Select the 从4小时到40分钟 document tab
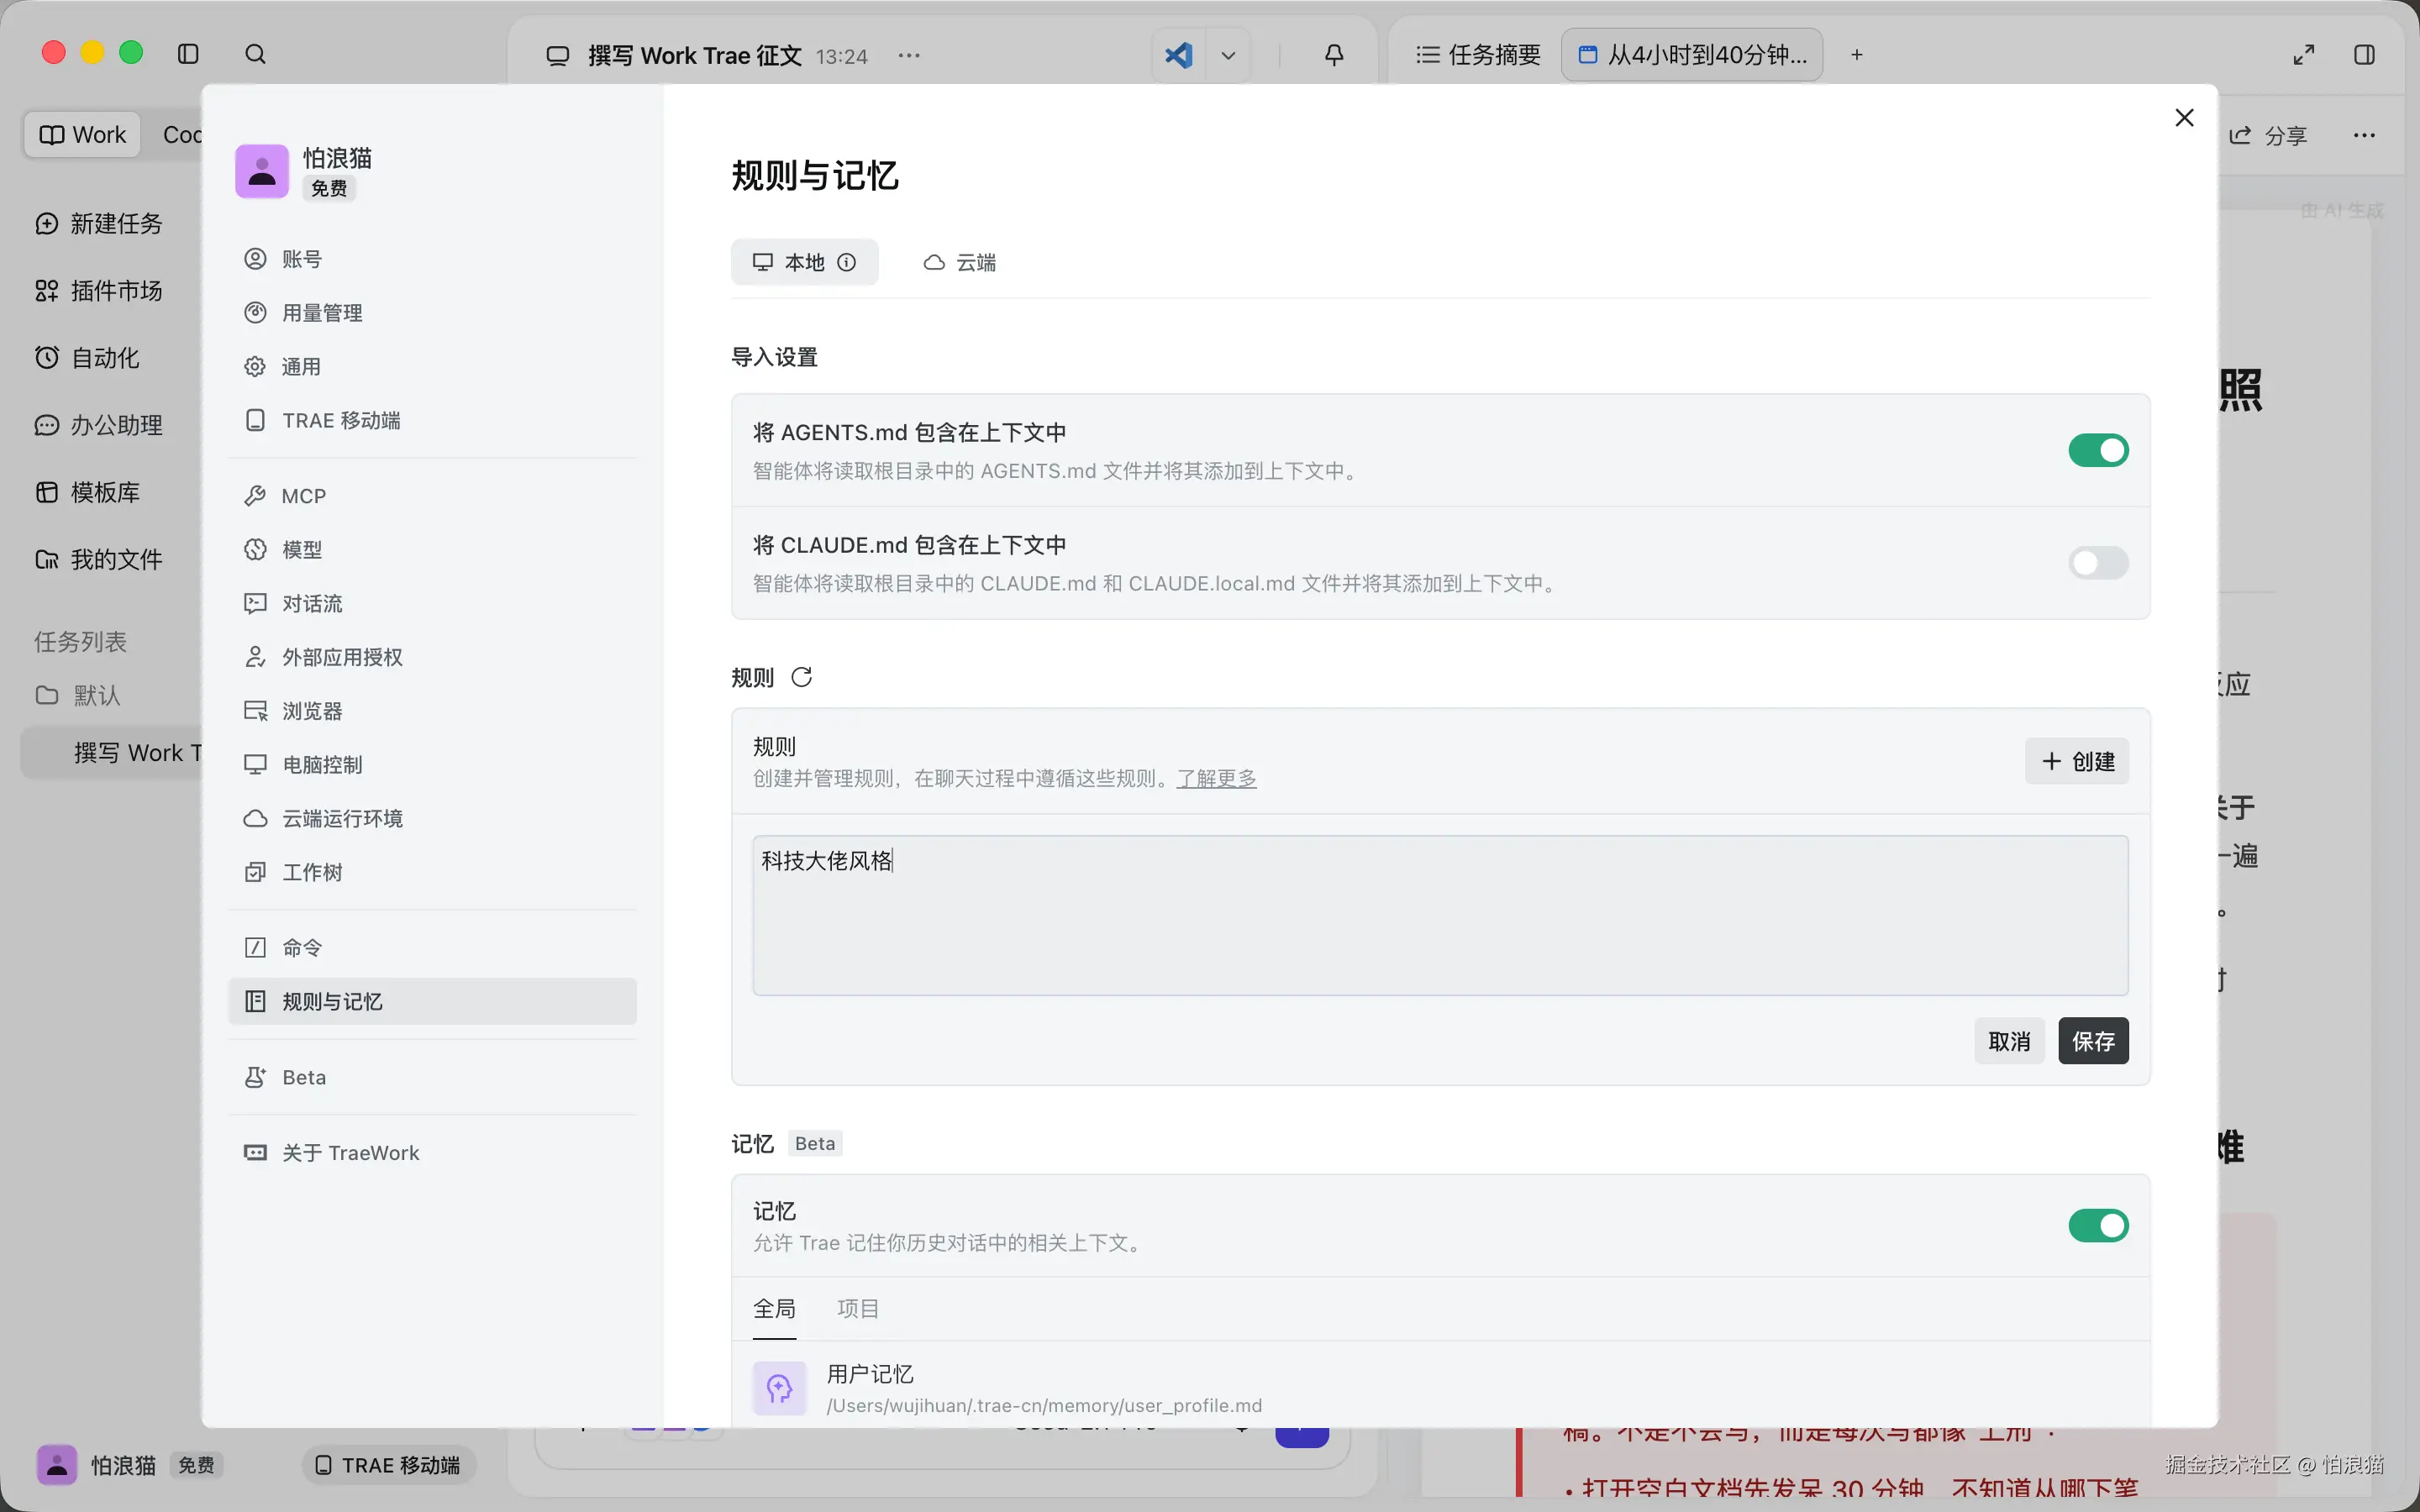The width and height of the screenshot is (2420, 1512). pos(1692,55)
